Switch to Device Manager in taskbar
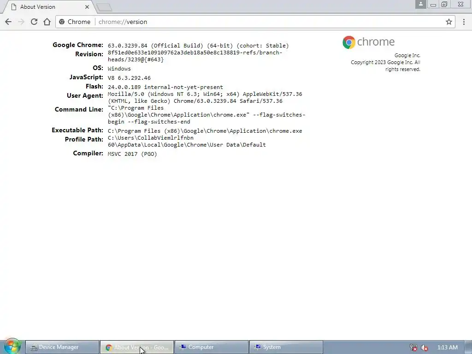This screenshot has width=472, height=354. pos(62,347)
